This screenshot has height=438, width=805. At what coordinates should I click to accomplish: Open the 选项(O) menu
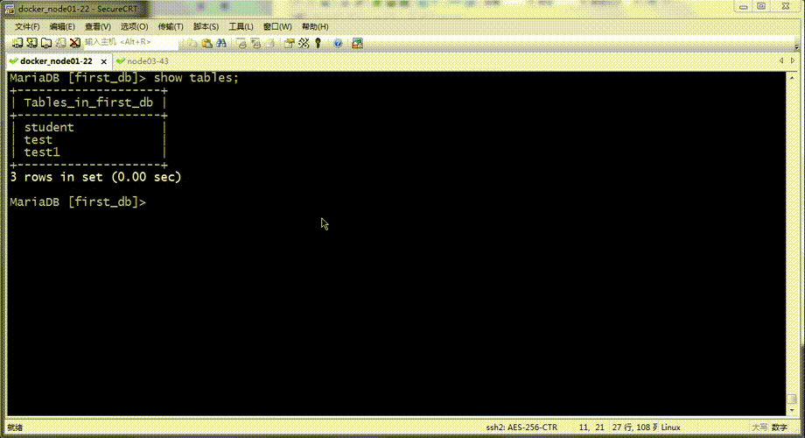click(134, 27)
